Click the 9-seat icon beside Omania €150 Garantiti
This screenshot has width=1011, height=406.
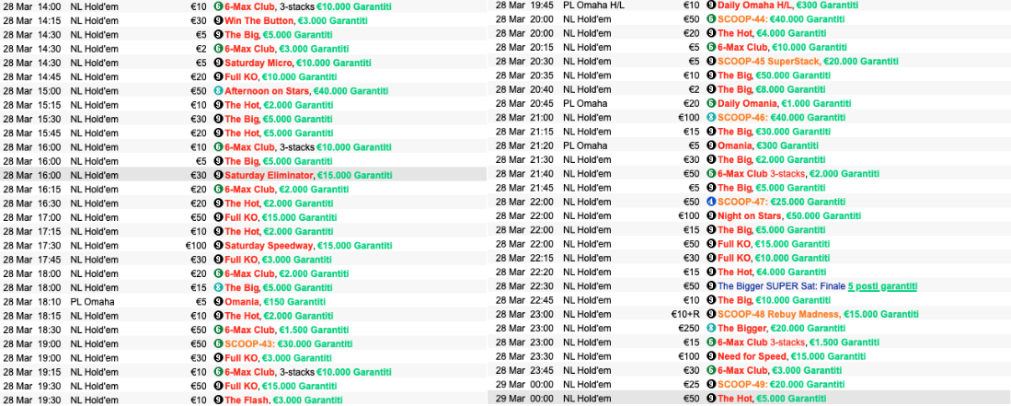click(x=218, y=301)
